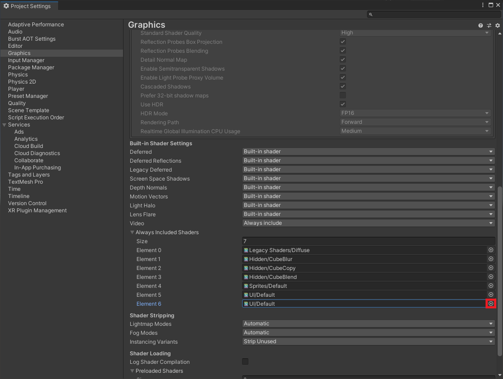Open Instancing Variants dropdown
The height and width of the screenshot is (379, 503).
click(x=368, y=341)
